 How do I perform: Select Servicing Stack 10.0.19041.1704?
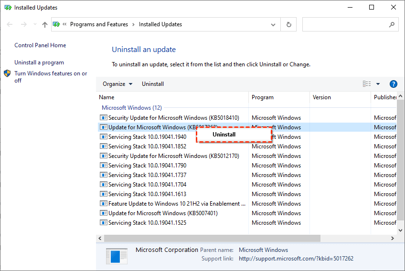[x=247, y=185]
